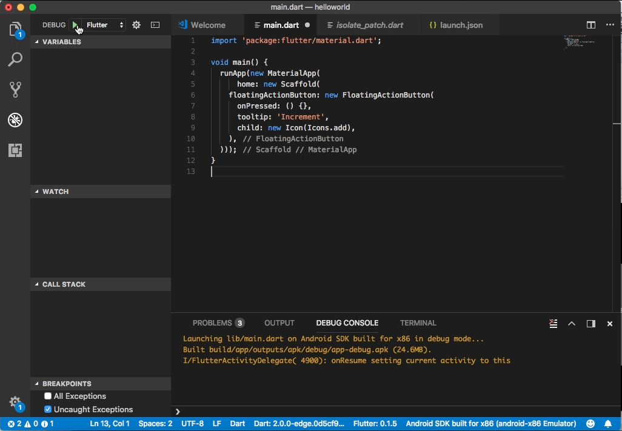
Task: Click the Flutter: 0.1.5 status item
Action: [x=375, y=424]
